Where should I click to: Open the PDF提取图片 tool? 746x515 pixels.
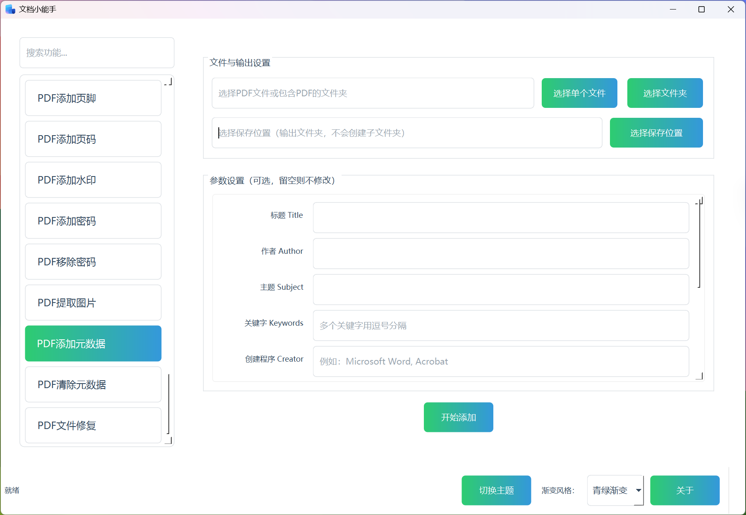coord(93,303)
